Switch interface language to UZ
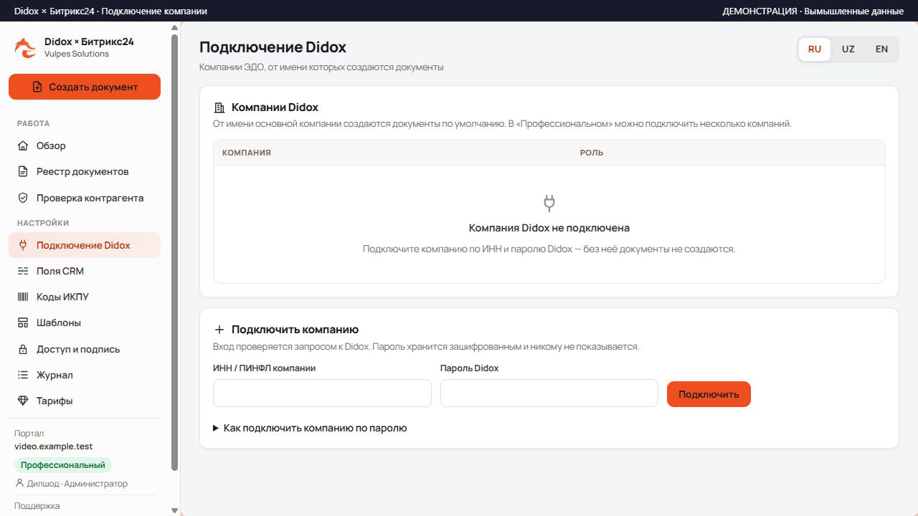This screenshot has width=918, height=516. click(x=848, y=49)
